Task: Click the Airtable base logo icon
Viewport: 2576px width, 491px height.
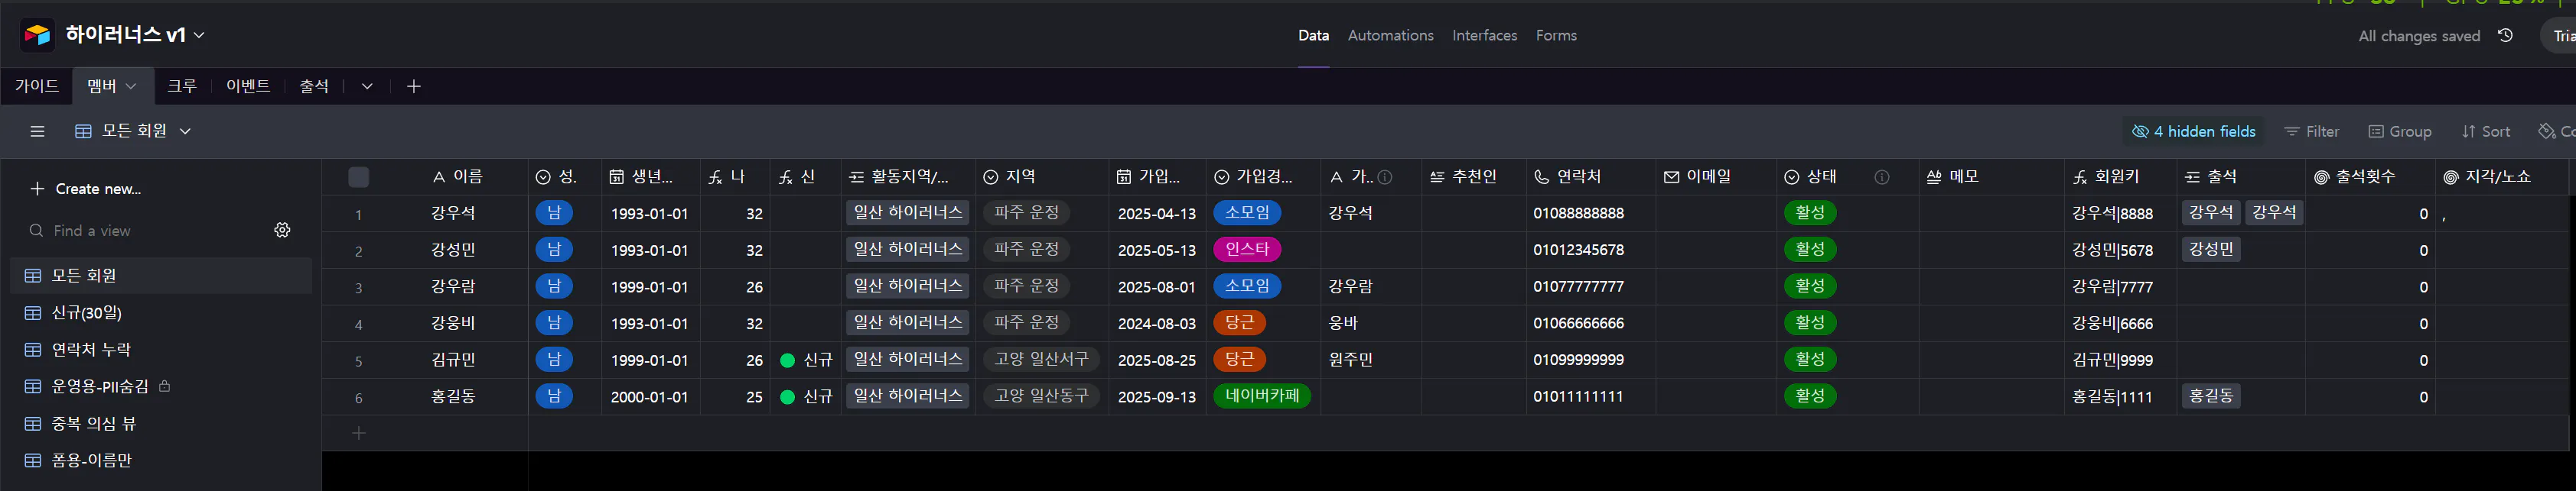Action: (x=37, y=35)
